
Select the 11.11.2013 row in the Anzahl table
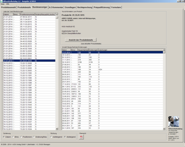click(x=113, y=60)
